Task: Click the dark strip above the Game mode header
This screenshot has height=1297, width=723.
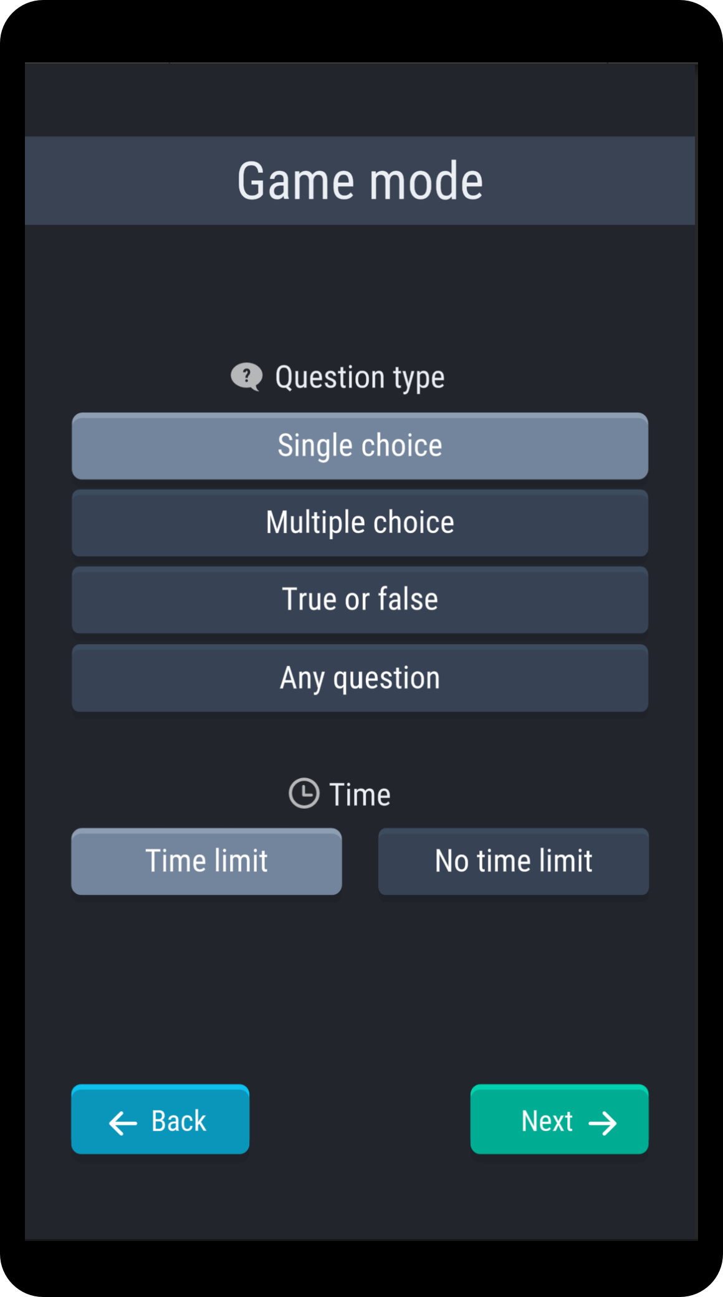Action: click(360, 100)
